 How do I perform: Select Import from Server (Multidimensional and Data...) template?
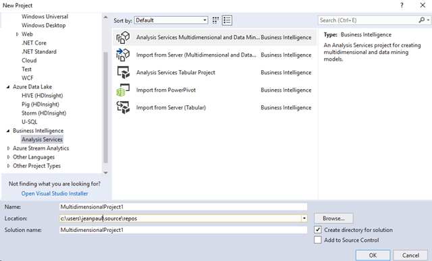click(215, 55)
